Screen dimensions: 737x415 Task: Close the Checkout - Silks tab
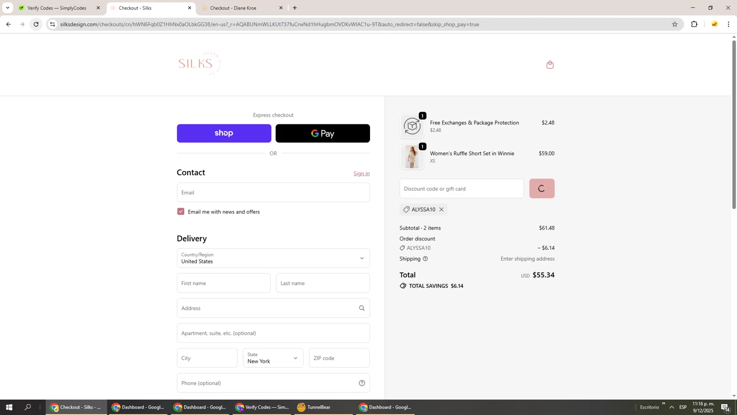190,8
